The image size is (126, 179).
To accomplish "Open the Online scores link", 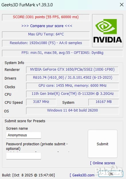I will (x=102, y=163).
